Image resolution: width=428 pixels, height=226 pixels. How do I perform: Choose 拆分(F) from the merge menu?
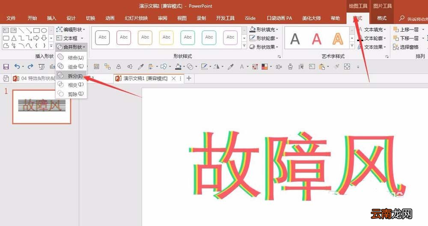point(71,76)
